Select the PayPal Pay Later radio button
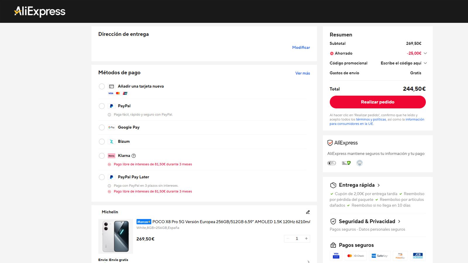The width and height of the screenshot is (468, 263). tap(102, 177)
